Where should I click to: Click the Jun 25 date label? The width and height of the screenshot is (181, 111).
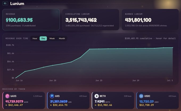coord(99,80)
